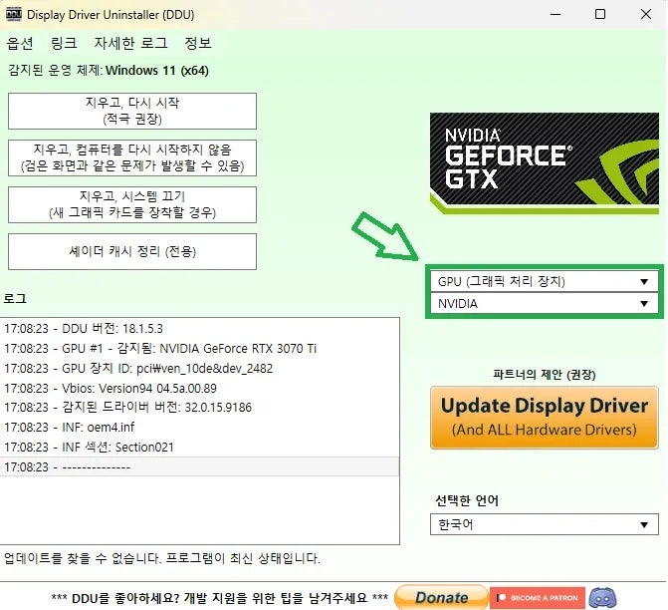Click the 업데이트를 찾을 수 없습니다 status text
668x610 pixels.
162,558
